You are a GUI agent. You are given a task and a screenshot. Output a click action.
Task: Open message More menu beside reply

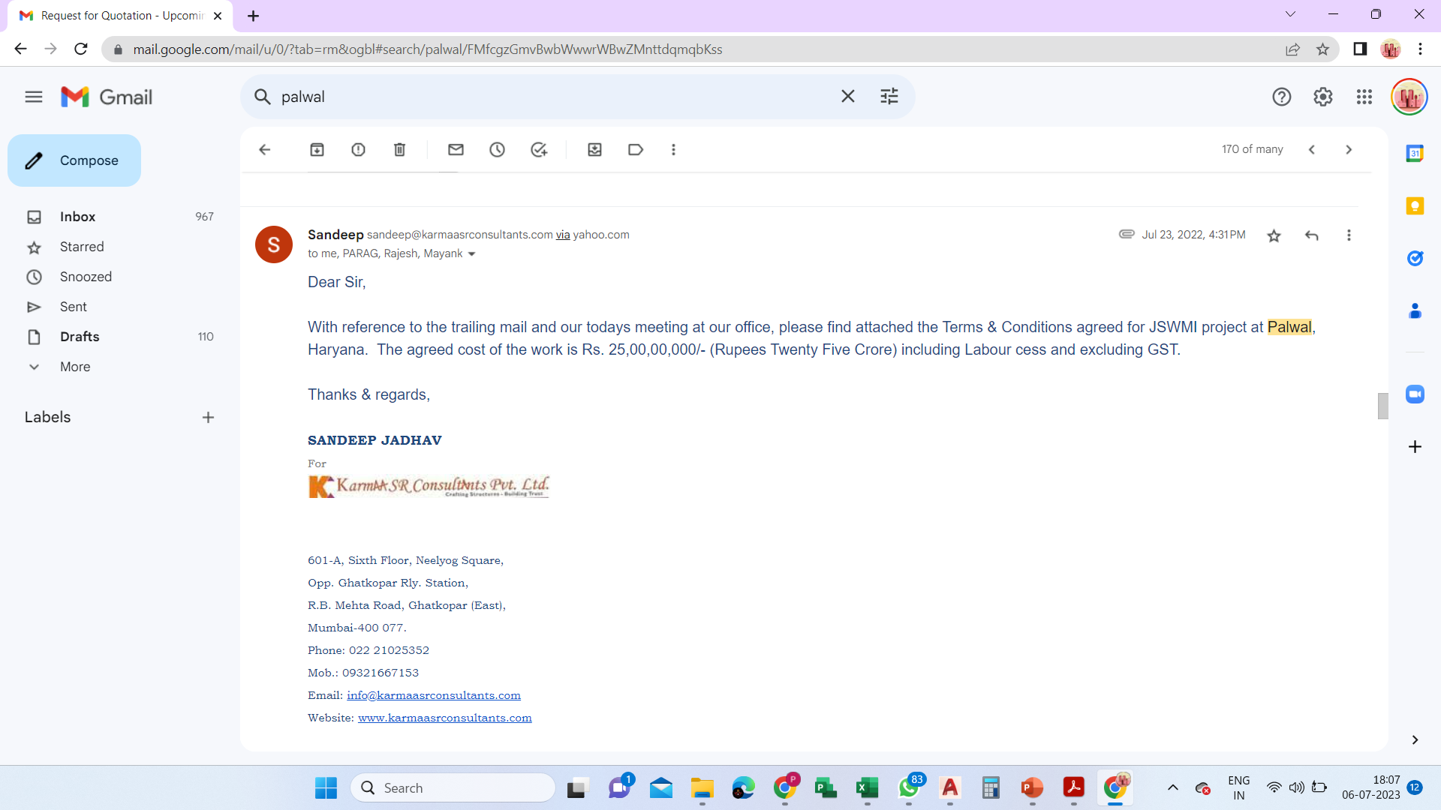[1349, 235]
